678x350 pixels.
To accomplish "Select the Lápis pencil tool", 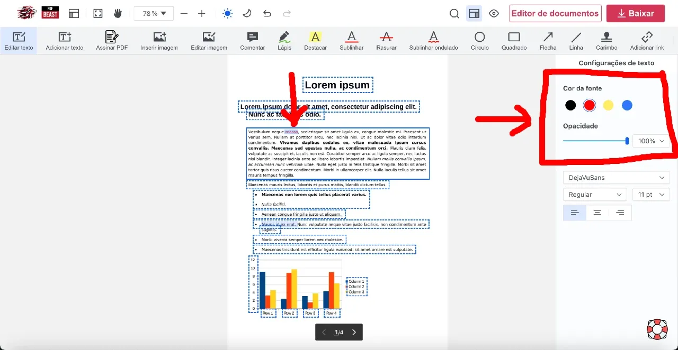I will point(284,40).
